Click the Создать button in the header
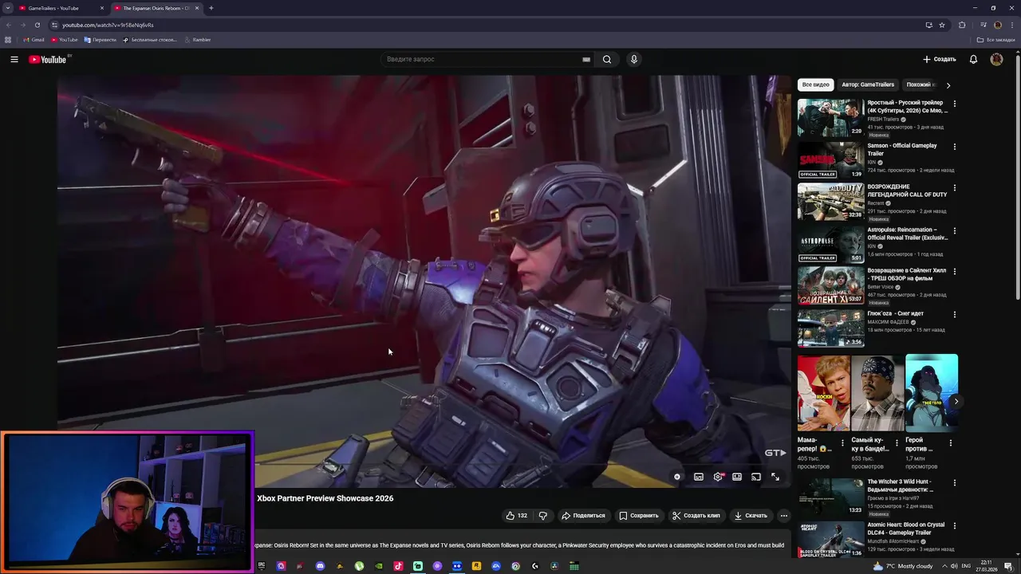 (x=939, y=59)
